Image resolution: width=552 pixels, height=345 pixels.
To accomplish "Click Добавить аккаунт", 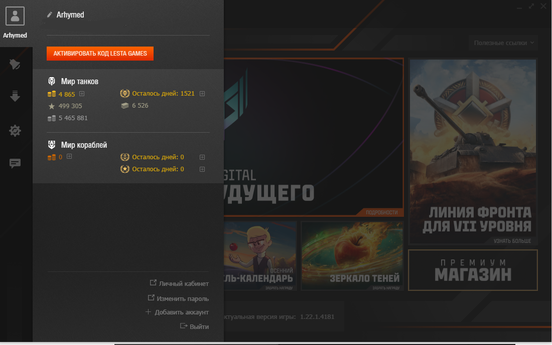I will pyautogui.click(x=177, y=312).
